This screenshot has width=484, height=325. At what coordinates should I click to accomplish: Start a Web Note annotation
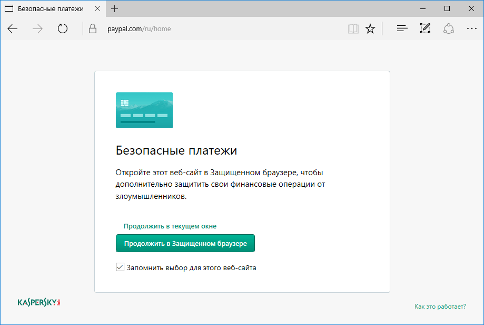point(424,28)
